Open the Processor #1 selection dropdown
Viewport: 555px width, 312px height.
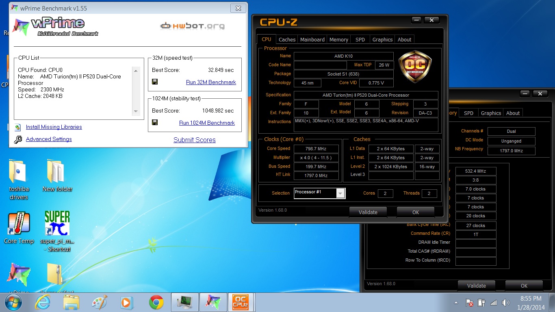click(x=341, y=193)
